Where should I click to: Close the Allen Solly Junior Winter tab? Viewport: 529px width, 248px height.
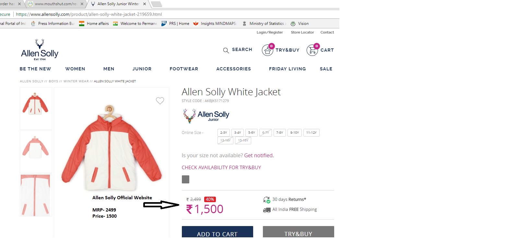pyautogui.click(x=145, y=4)
